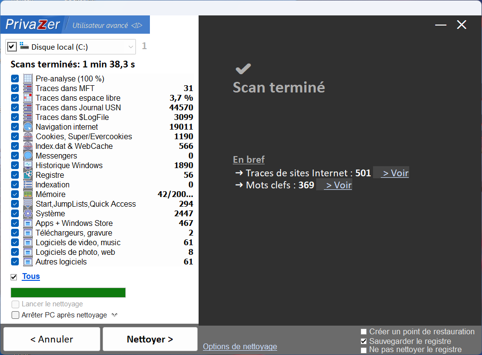Click the Scan terminé checkmark icon

point(243,69)
